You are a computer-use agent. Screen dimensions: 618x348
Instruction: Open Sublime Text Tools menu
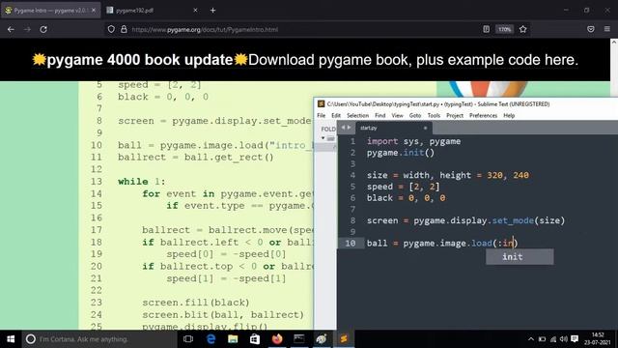tap(434, 116)
